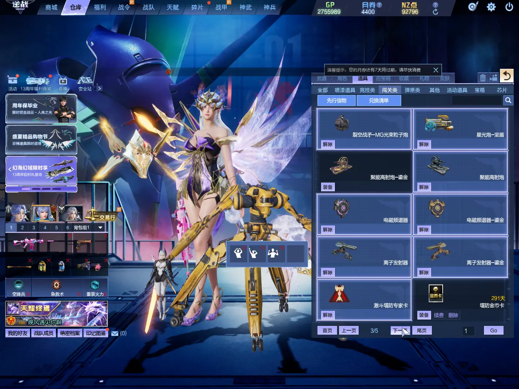
Task: Click the camera record icon in inventory
Action: (x=494, y=77)
